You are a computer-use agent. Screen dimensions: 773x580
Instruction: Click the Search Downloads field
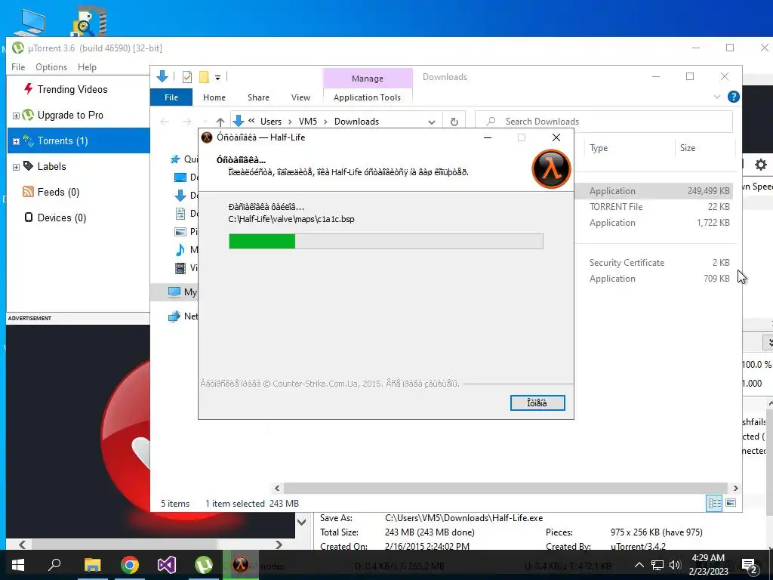(604, 122)
